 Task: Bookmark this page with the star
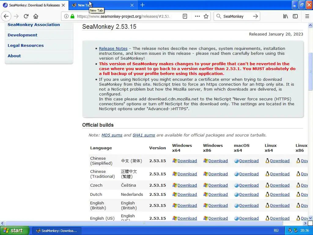[x=206, y=16]
